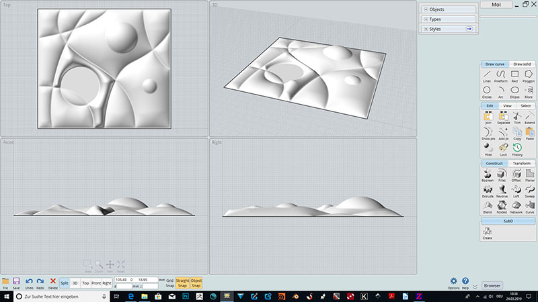The width and height of the screenshot is (538, 302).
Task: Switch to Top view button
Action: tap(85, 283)
